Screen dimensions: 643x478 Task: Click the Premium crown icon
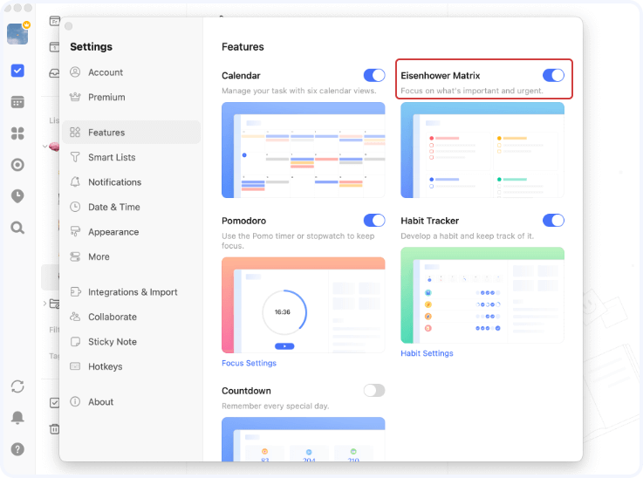pyautogui.click(x=75, y=97)
